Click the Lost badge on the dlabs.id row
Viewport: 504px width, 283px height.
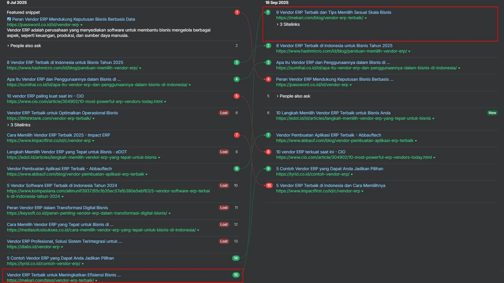point(224,241)
